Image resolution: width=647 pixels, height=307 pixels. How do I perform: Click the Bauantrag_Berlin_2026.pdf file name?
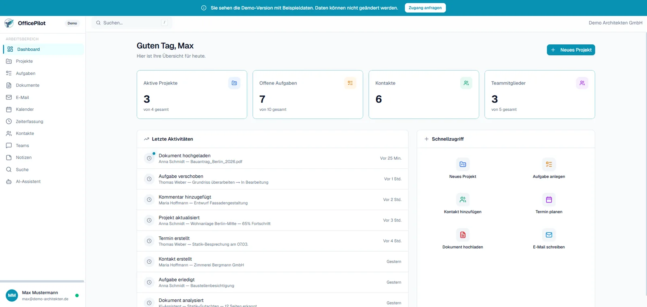[216, 162]
